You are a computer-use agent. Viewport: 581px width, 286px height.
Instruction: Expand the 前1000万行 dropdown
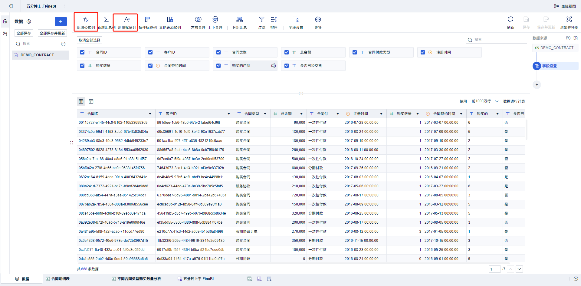(485, 101)
